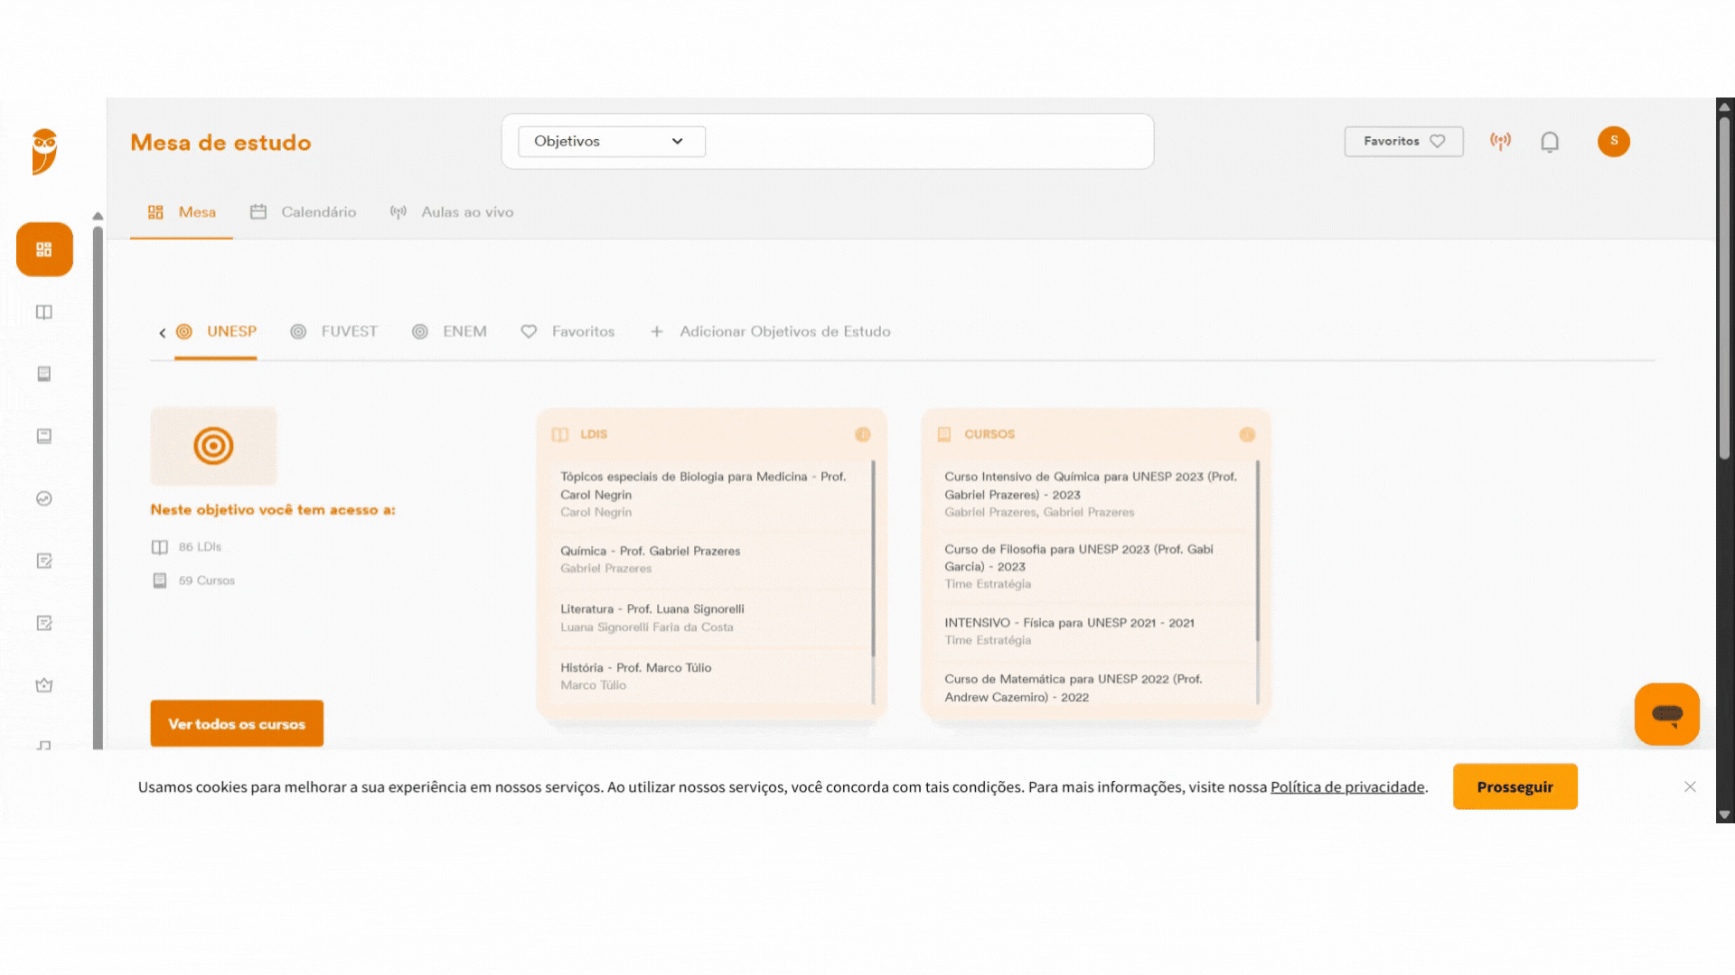The width and height of the screenshot is (1735, 975).
Task: Click the upper edit-note sidebar icon
Action: tap(44, 561)
